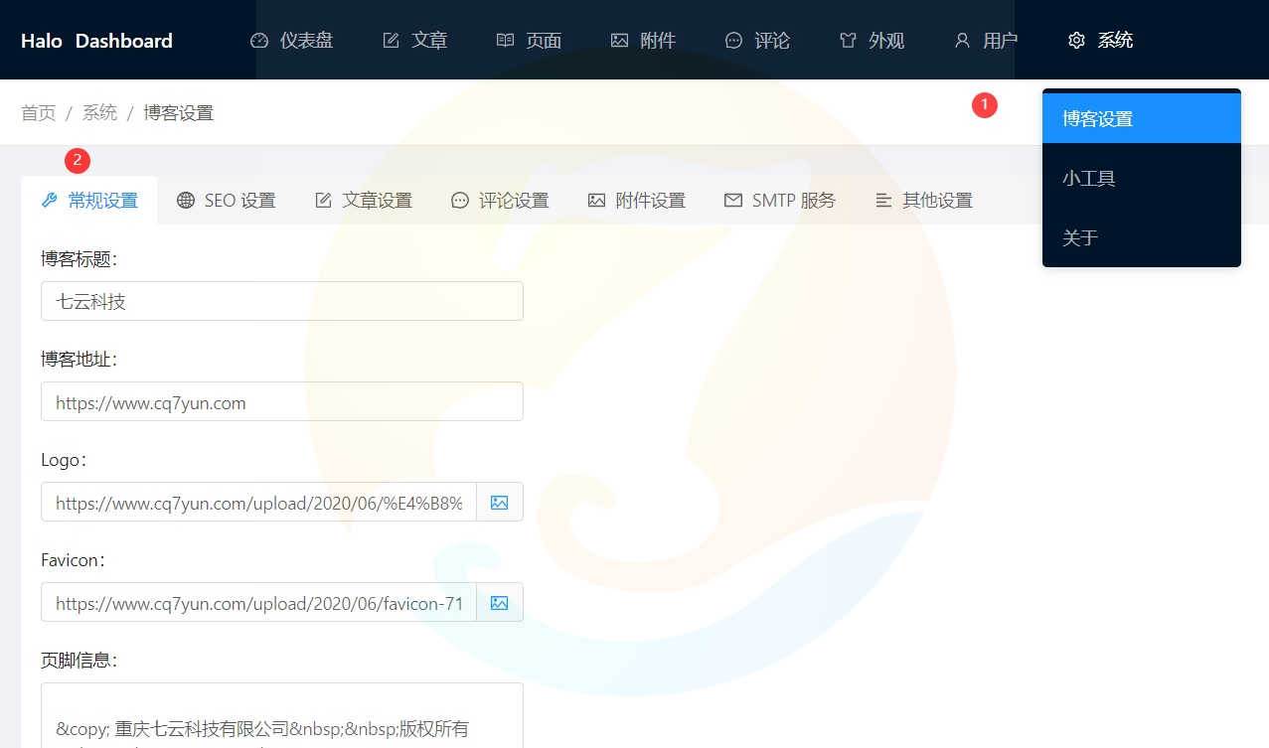The image size is (1269, 748).
Task: Click the edit icon on the 文章设置 tab
Action: tap(323, 201)
